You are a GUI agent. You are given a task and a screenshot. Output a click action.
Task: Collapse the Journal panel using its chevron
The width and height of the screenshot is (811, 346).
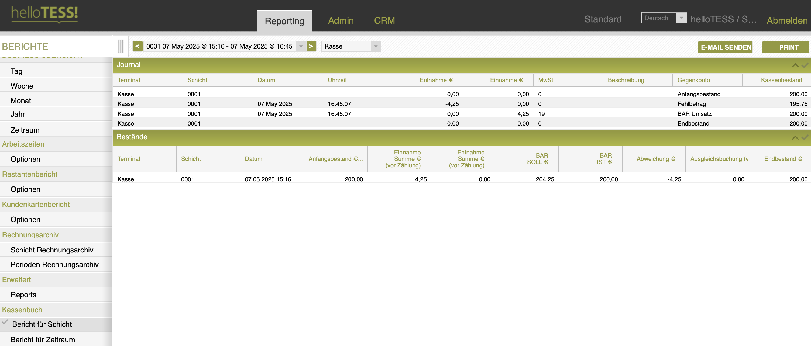coord(795,65)
